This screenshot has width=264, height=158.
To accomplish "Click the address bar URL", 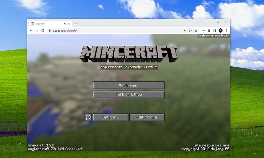I will click(63, 31).
